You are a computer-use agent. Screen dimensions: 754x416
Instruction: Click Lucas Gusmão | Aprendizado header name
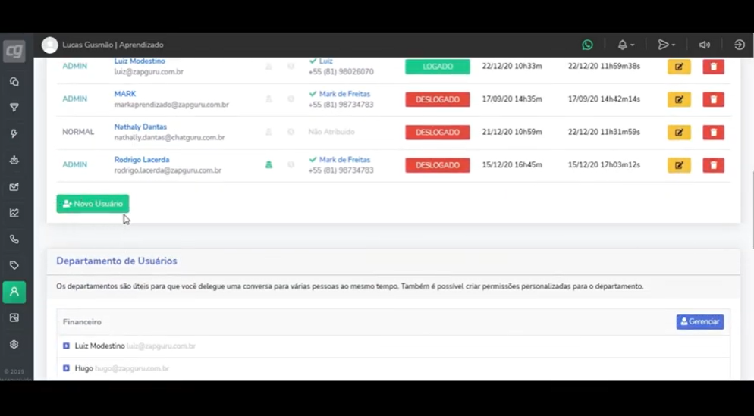coord(113,45)
